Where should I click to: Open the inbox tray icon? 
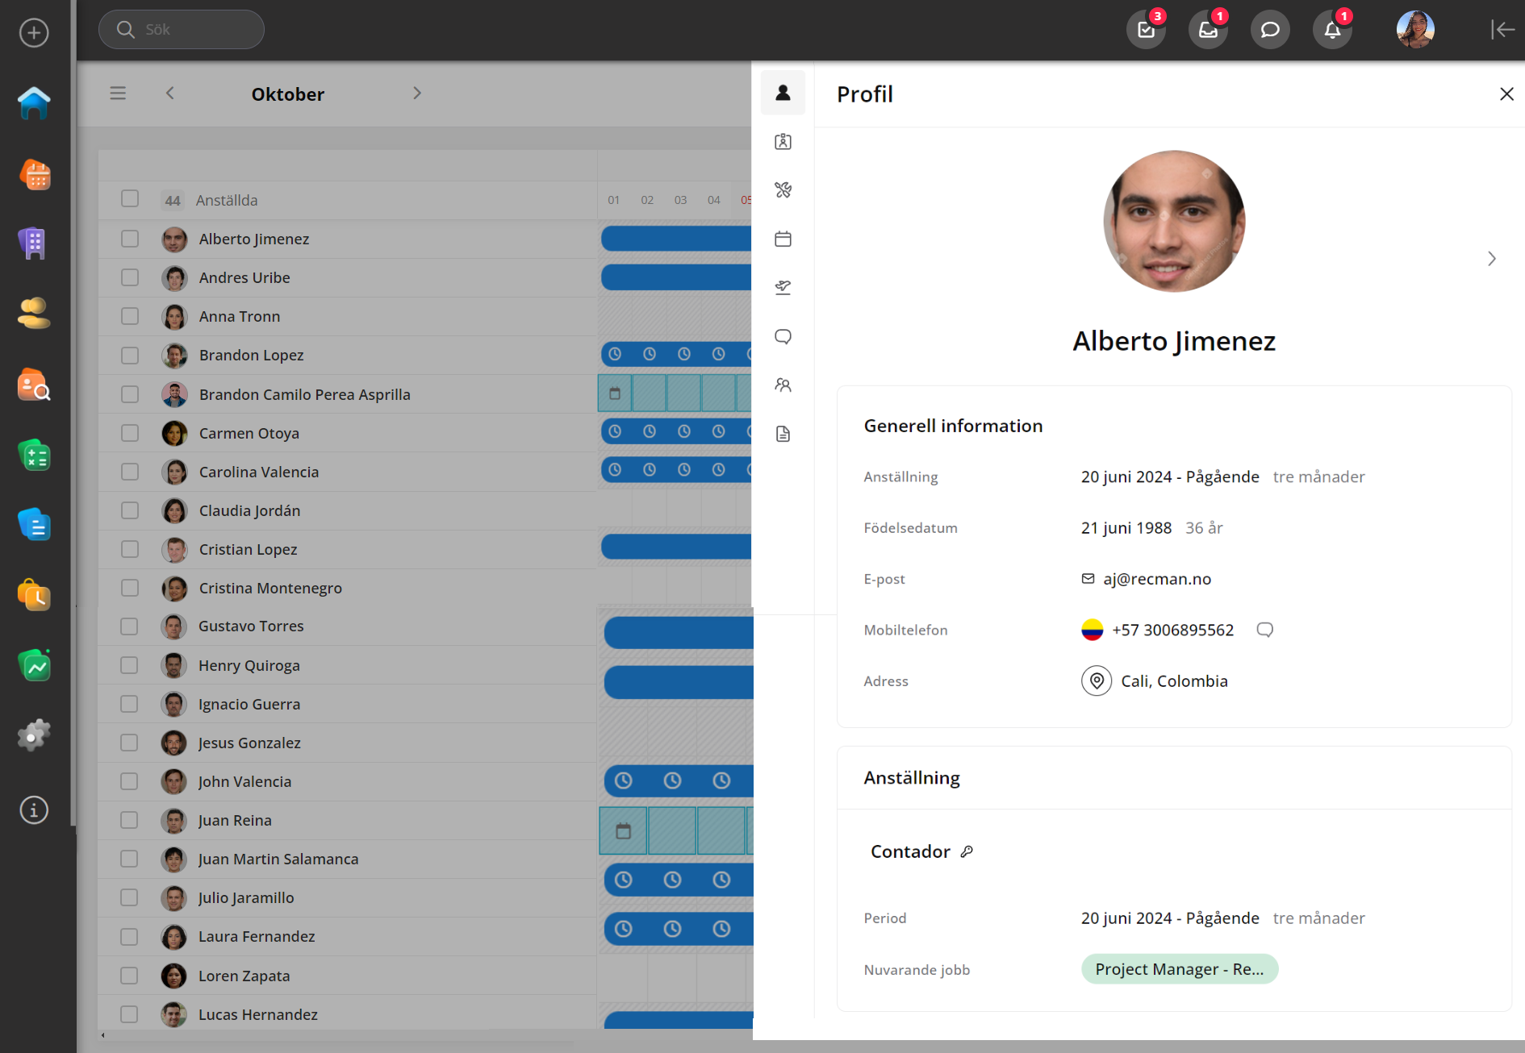[x=1208, y=30]
